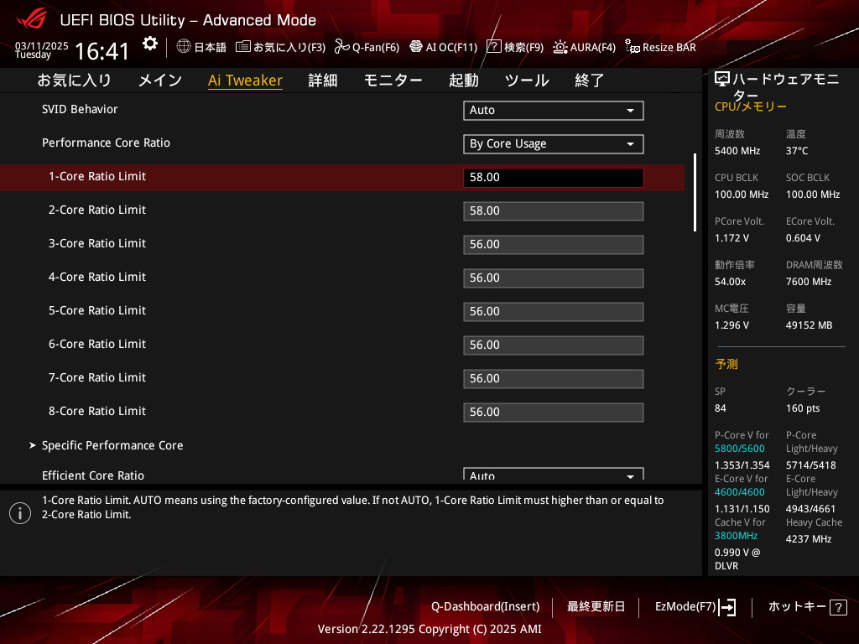
Task: Select the Efficient Core Ratio label
Action: [x=92, y=475]
